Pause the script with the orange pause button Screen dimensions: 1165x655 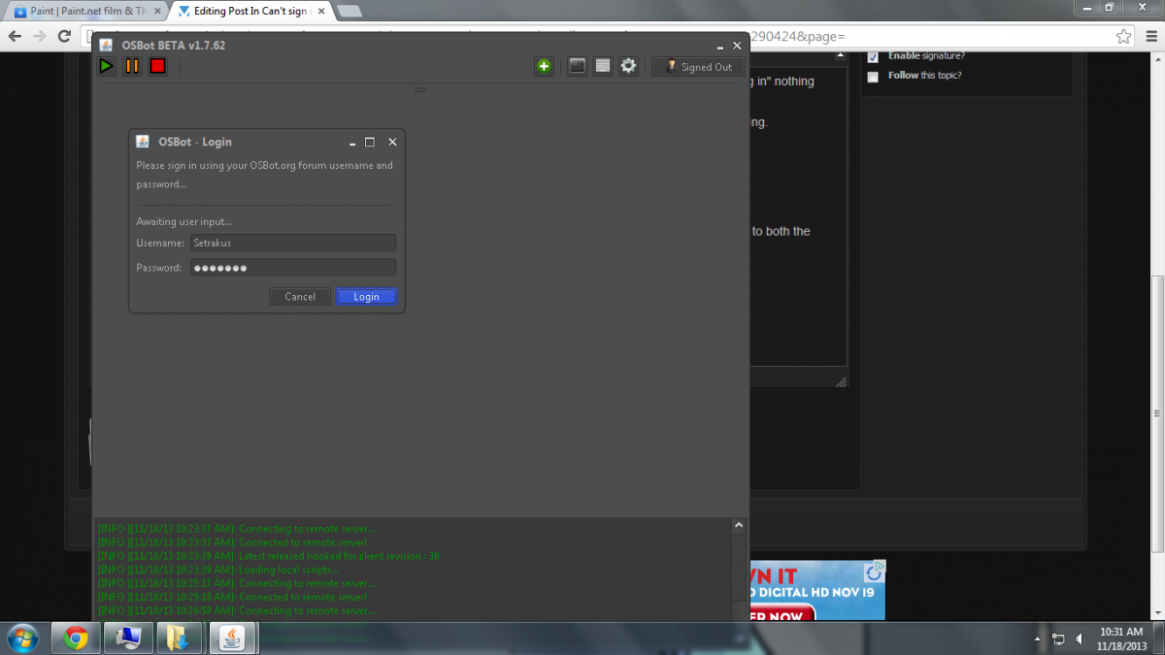pyautogui.click(x=132, y=66)
